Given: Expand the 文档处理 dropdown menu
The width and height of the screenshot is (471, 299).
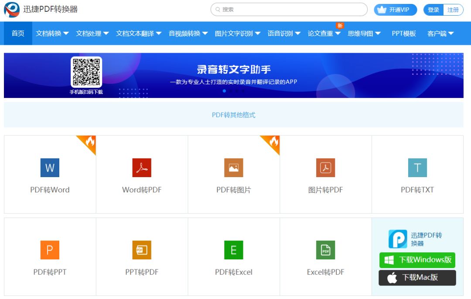Looking at the screenshot, I should [92, 34].
